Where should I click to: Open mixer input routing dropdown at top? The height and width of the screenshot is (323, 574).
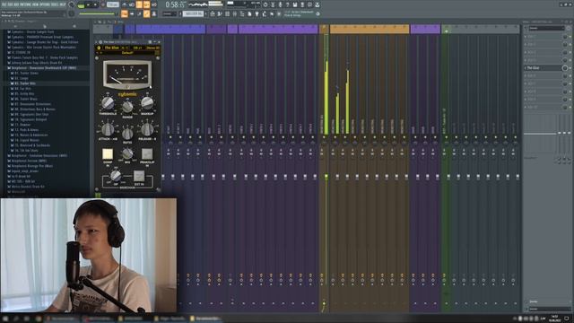546,28
